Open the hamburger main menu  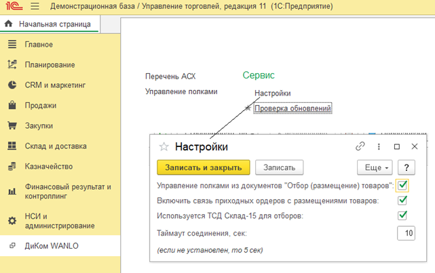click(x=35, y=7)
